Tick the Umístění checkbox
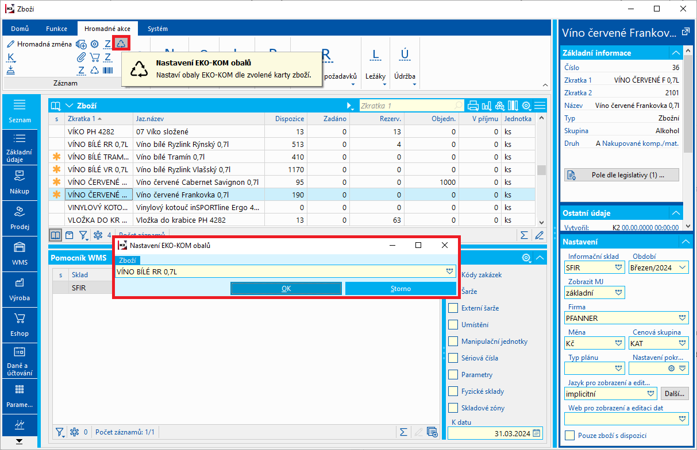This screenshot has width=697, height=450. pyautogui.click(x=453, y=325)
